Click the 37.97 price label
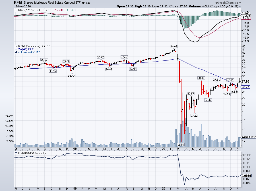Viewport: 256px width, 191px height. [x=124, y=57]
